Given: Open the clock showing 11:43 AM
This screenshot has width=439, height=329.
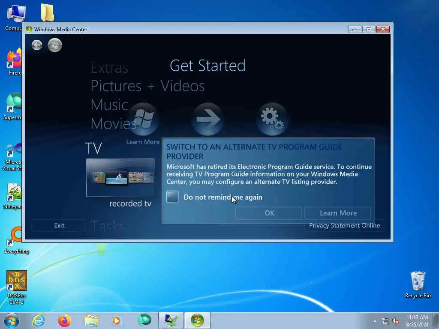Looking at the screenshot, I should tap(417, 320).
